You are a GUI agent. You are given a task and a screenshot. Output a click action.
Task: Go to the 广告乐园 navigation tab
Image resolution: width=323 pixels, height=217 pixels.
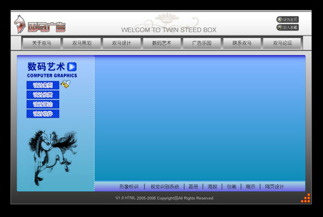[x=202, y=43]
